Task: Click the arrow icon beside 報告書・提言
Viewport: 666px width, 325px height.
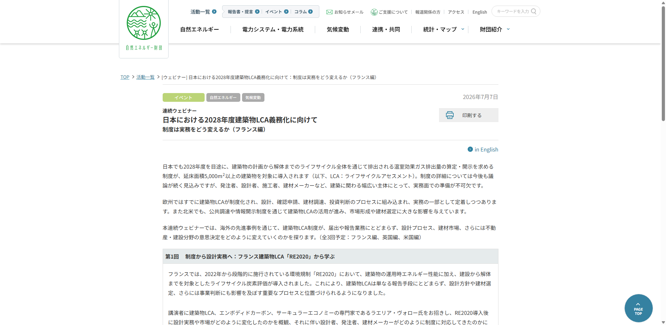Action: pos(257,12)
